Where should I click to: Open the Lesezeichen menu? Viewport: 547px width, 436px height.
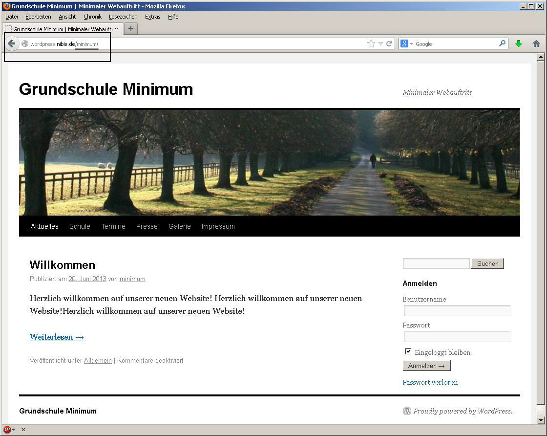(x=123, y=17)
